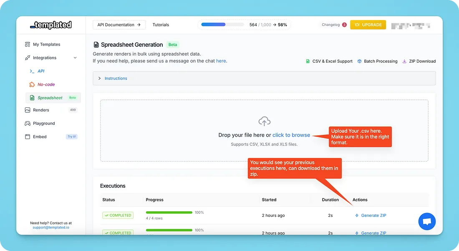Open API Documentation button

[x=119, y=25]
